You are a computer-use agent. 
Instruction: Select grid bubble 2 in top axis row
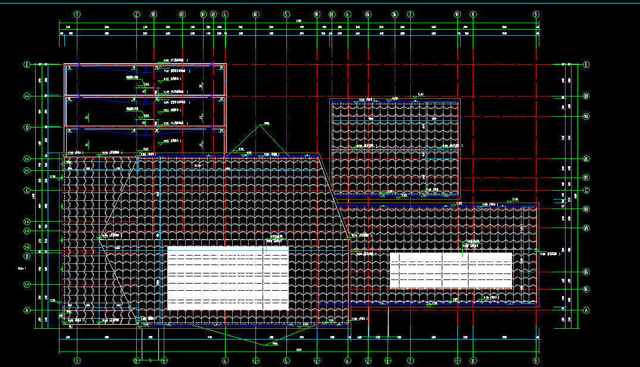click(137, 14)
